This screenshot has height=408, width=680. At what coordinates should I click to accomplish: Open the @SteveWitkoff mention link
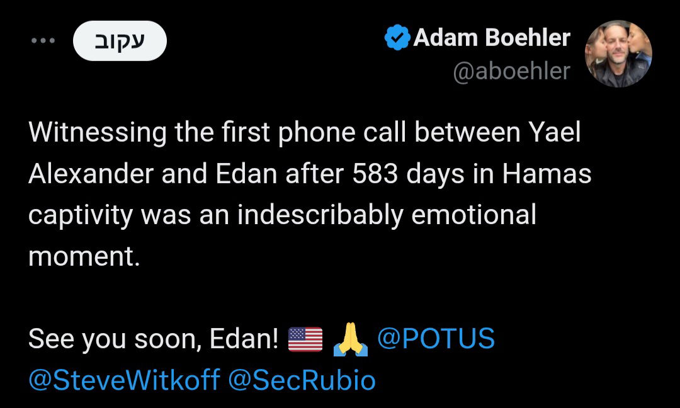pos(124,380)
